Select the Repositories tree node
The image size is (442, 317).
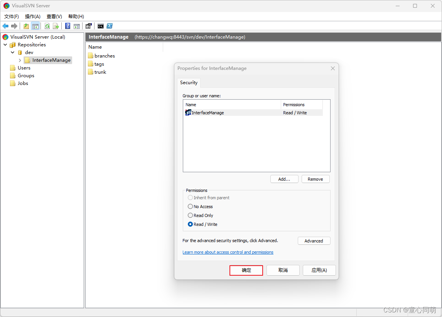tap(32, 45)
